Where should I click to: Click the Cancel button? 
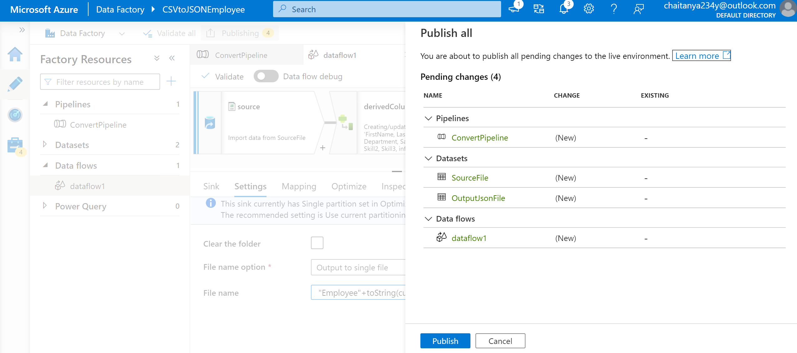tap(500, 341)
